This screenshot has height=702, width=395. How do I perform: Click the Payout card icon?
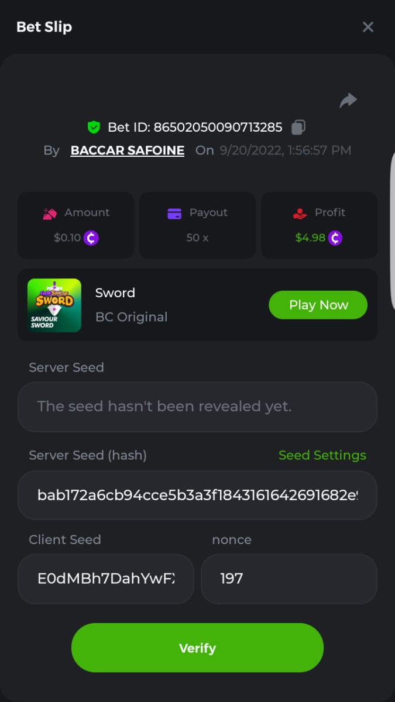pos(174,213)
